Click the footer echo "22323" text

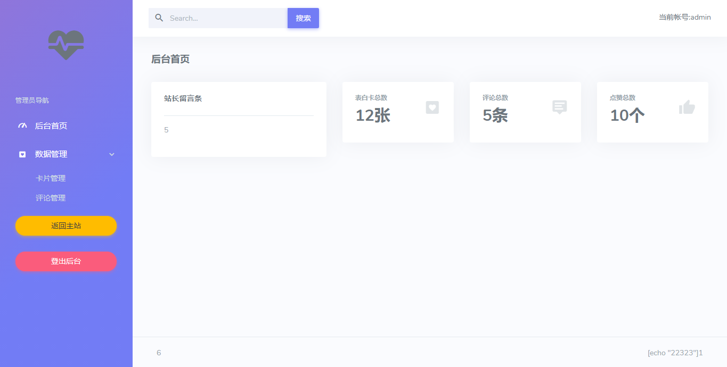click(675, 353)
